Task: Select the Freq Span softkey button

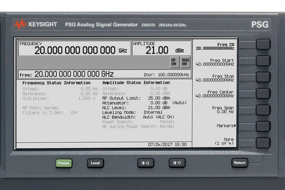Action: (263, 110)
